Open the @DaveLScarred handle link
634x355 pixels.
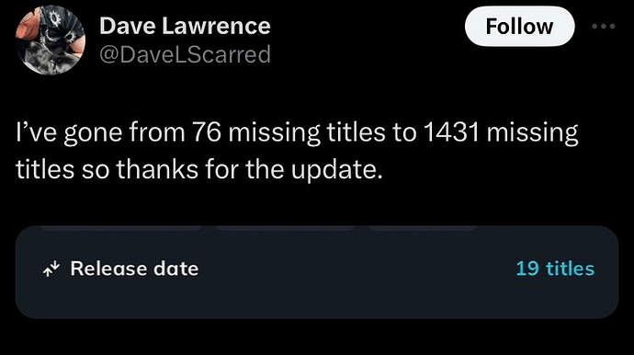(x=185, y=54)
